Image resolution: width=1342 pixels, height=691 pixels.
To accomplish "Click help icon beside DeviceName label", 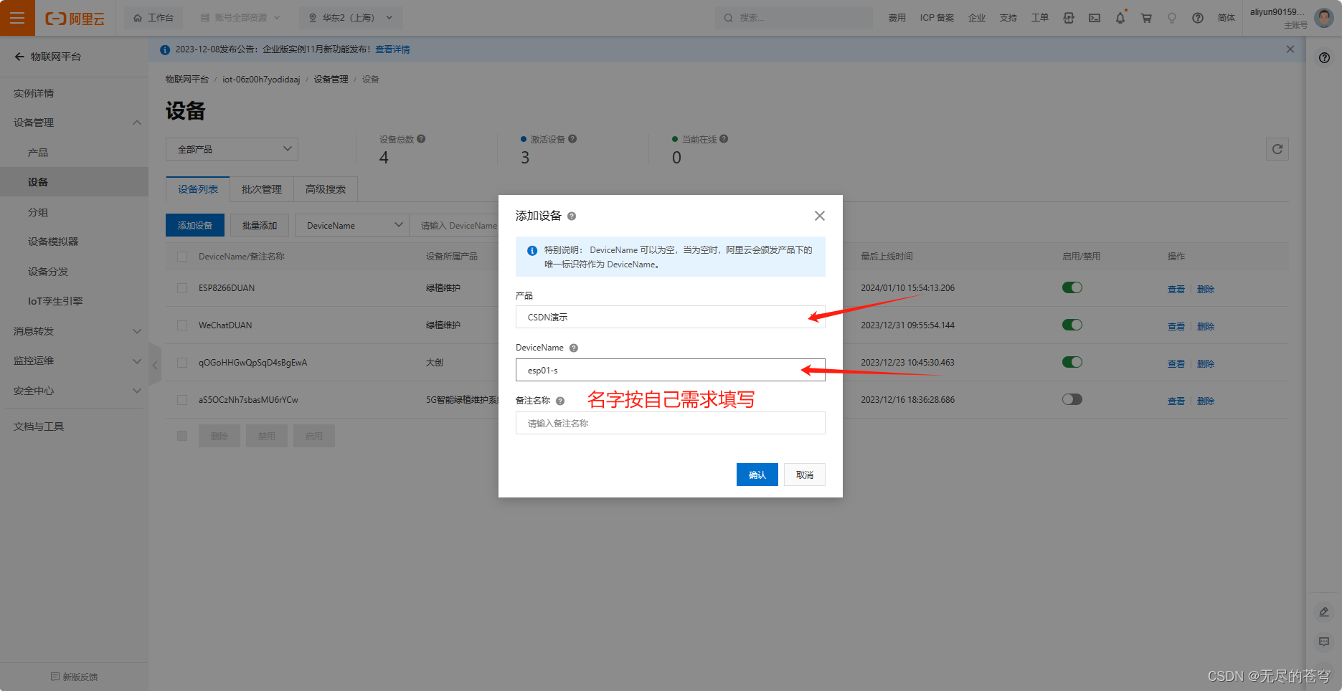I will tap(574, 348).
